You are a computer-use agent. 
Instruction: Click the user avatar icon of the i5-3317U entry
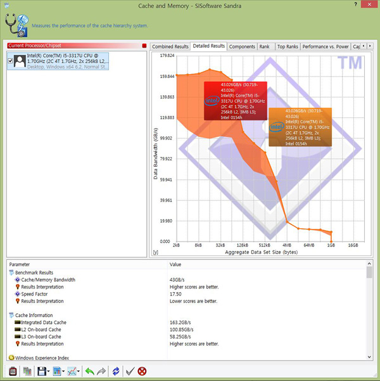tap(20, 61)
